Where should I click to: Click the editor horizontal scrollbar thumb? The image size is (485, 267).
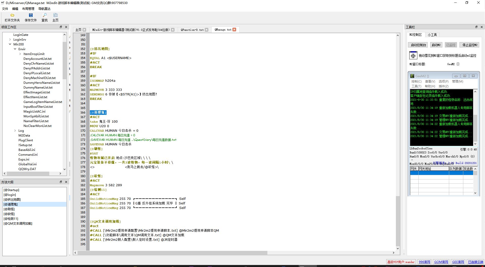click(172, 253)
